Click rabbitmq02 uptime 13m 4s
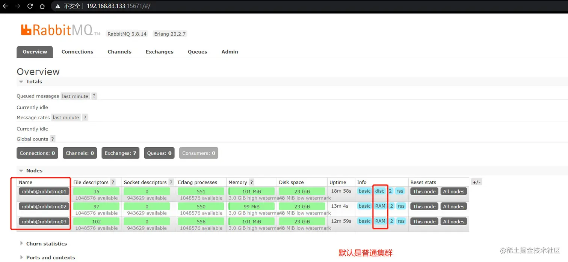The height and width of the screenshot is (262, 568). click(x=340, y=206)
